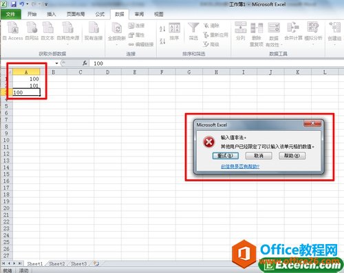Click the Properties (属性) ribbon item
This screenshot has height=273, width=344.
click(136, 35)
